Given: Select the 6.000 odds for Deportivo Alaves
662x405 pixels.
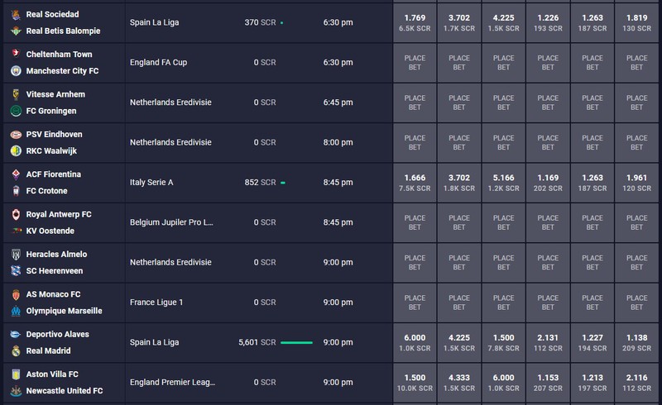Looking at the screenshot, I should [415, 342].
